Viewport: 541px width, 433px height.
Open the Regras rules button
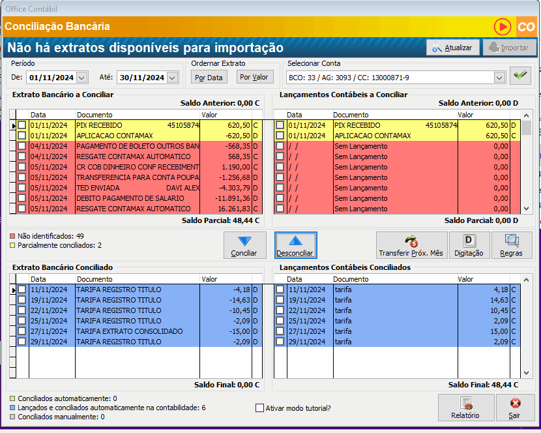click(511, 245)
